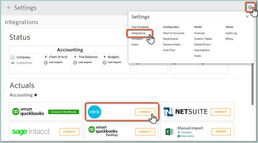Select Integrations in settings menu
258x143 pixels.
[138, 33]
